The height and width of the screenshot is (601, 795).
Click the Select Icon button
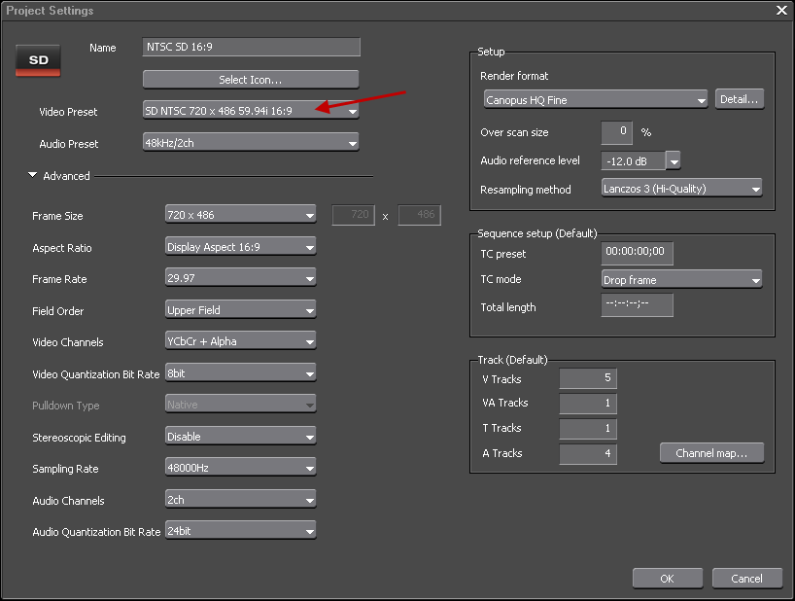coord(251,80)
